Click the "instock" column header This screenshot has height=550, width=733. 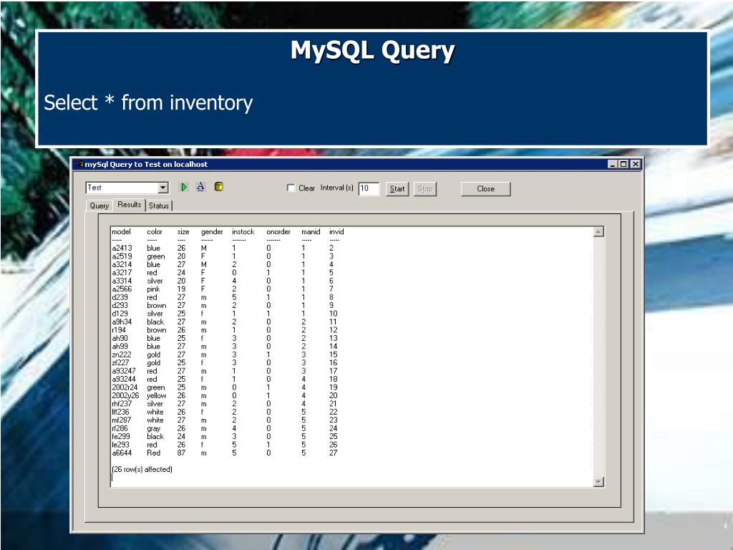243,232
